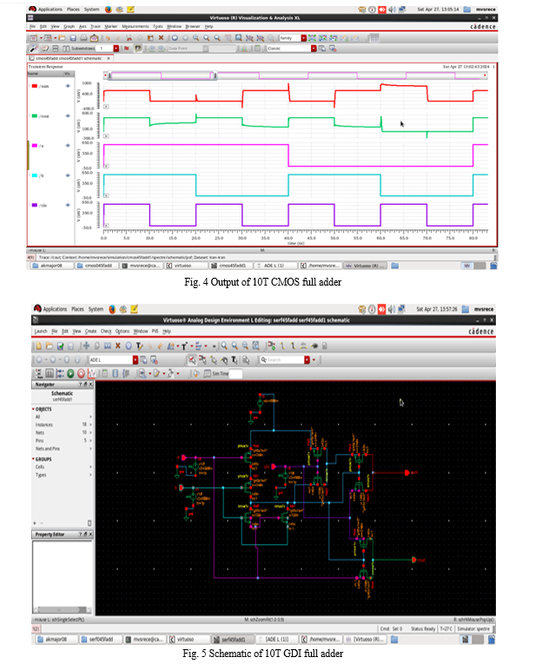Open Places menu in lower screenshot panel

coord(77,309)
